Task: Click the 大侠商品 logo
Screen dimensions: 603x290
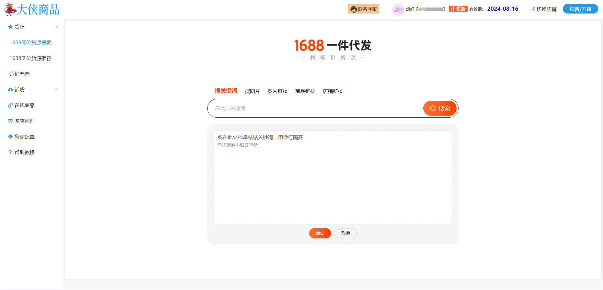Action: 32,9
